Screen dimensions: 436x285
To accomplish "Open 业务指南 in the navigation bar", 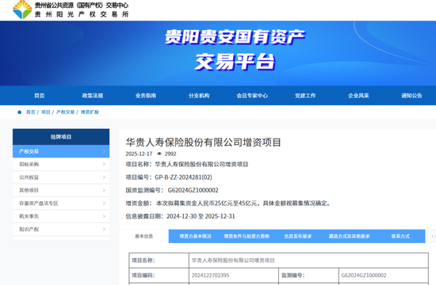I will click(146, 96).
